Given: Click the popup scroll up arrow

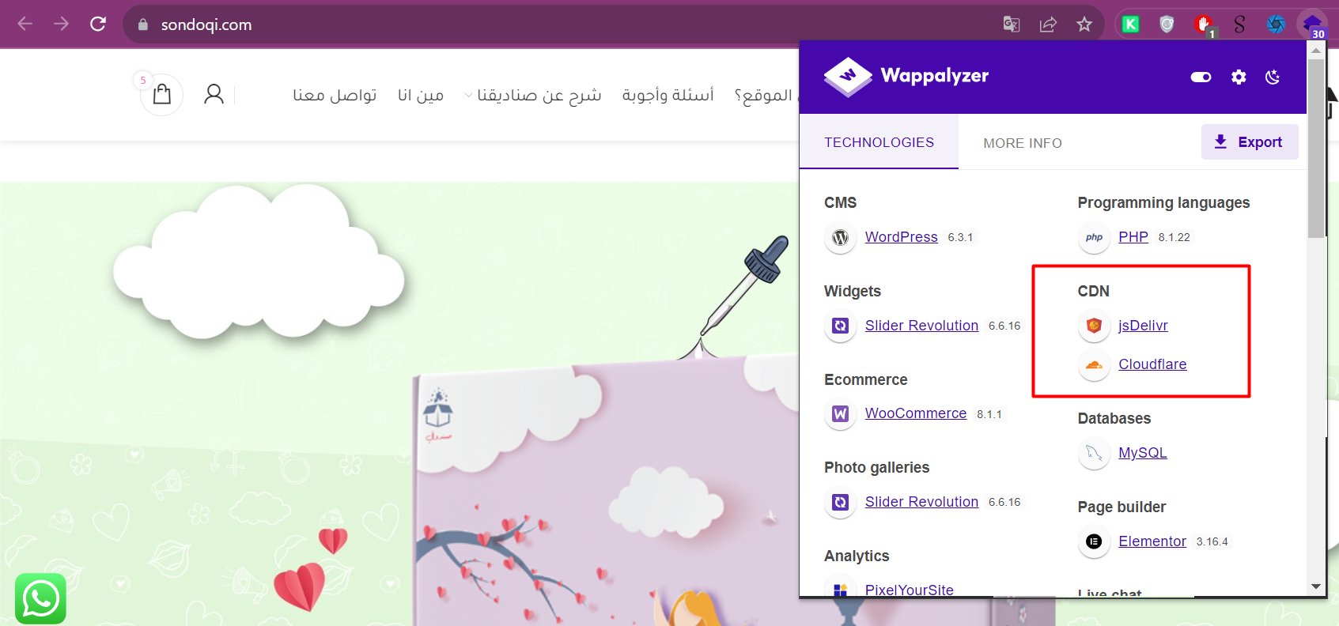Looking at the screenshot, I should pyautogui.click(x=1316, y=50).
